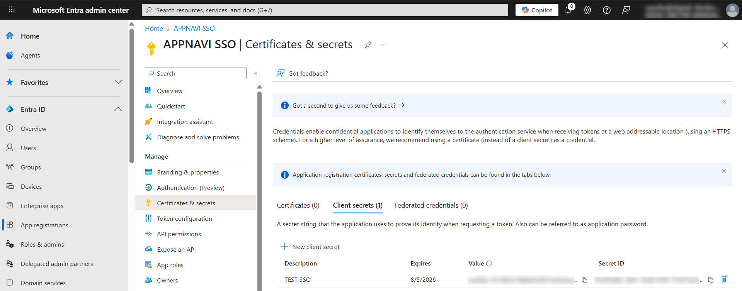742x291 pixels.
Task: Open the help question mark
Action: coord(607,10)
